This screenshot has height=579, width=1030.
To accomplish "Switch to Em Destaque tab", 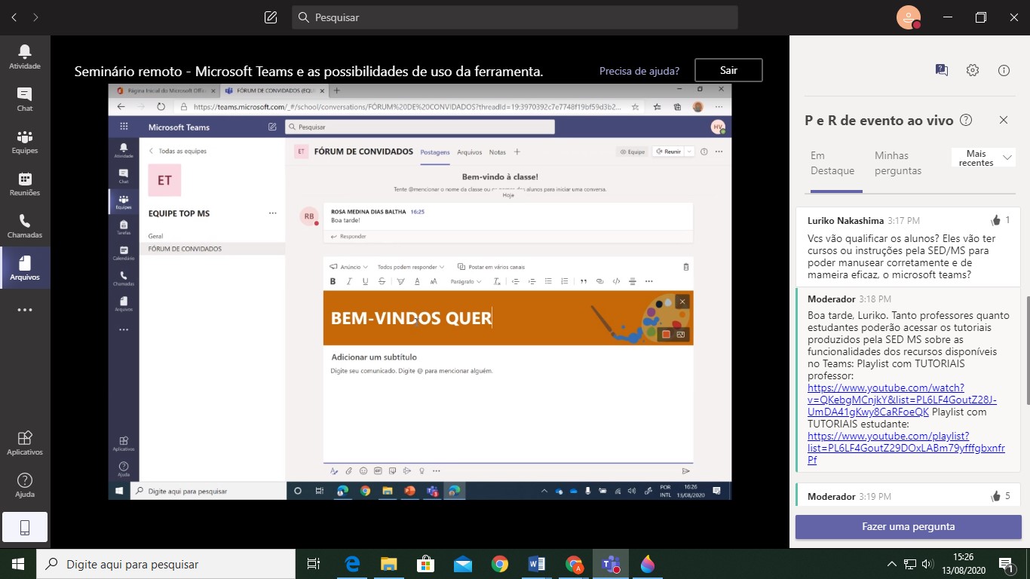I will 832,163.
